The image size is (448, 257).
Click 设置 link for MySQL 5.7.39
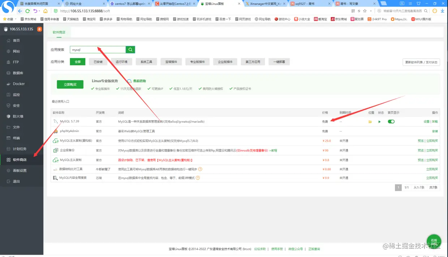pos(426,122)
